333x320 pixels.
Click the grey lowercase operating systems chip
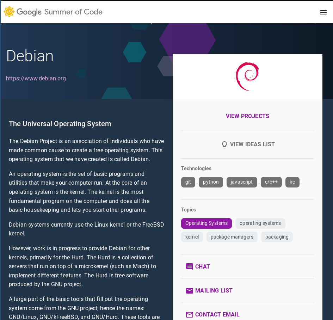click(x=260, y=223)
